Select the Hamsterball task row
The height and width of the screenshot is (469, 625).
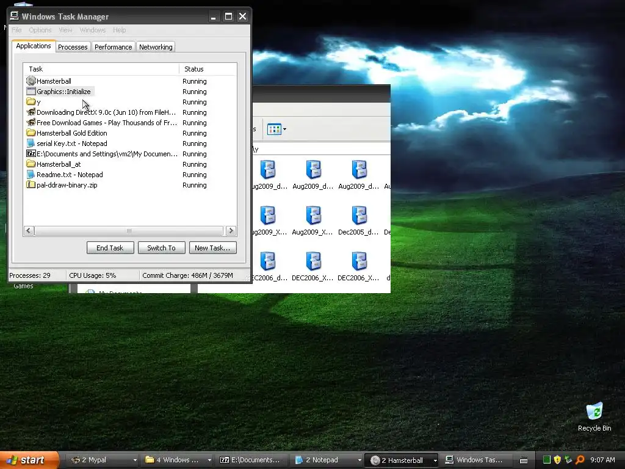click(x=129, y=81)
